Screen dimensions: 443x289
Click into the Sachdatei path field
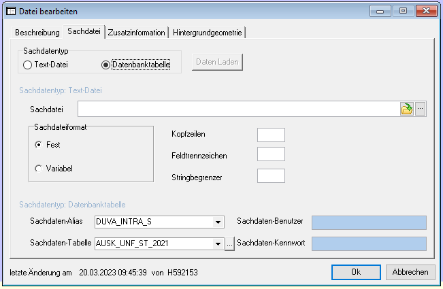[238, 109]
